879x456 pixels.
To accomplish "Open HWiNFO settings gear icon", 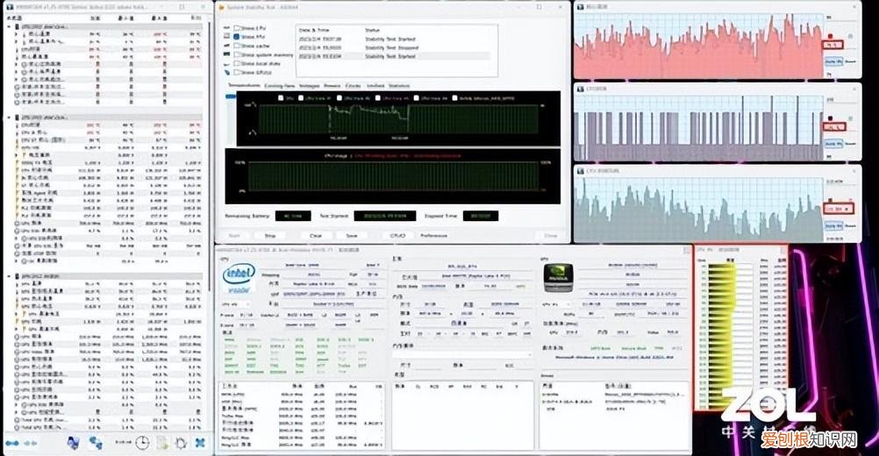I will click(181, 443).
